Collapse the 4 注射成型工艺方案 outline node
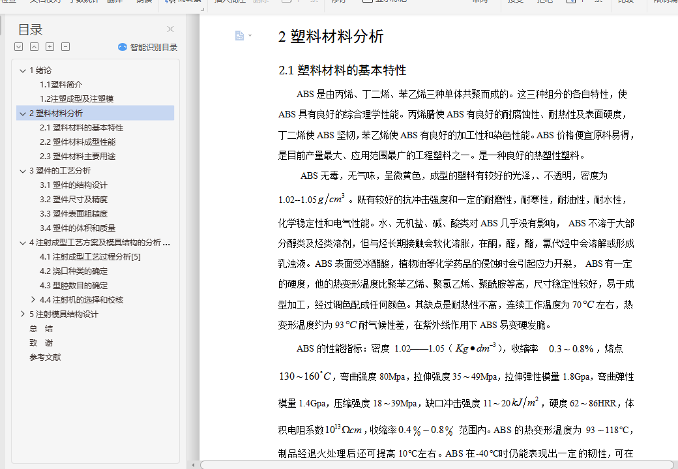The image size is (678, 469). (22, 243)
